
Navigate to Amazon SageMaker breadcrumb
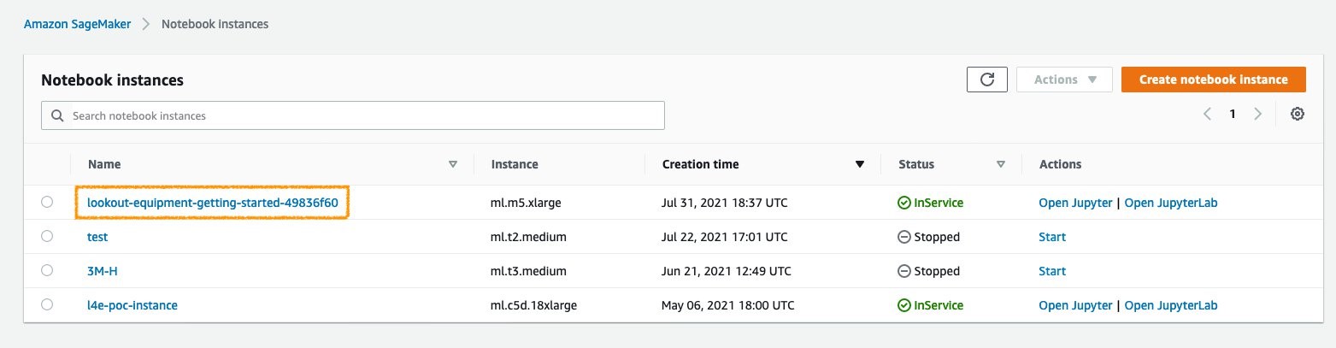pos(78,24)
